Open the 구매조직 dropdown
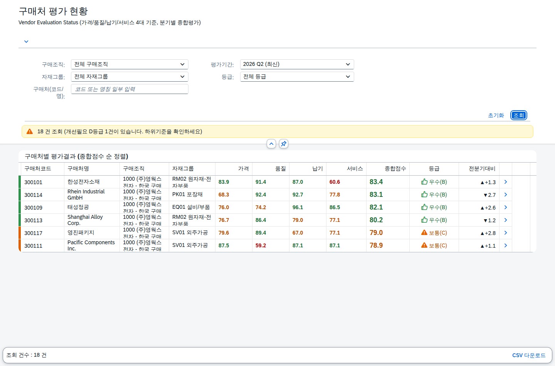555x366 pixels. pyautogui.click(x=129, y=64)
